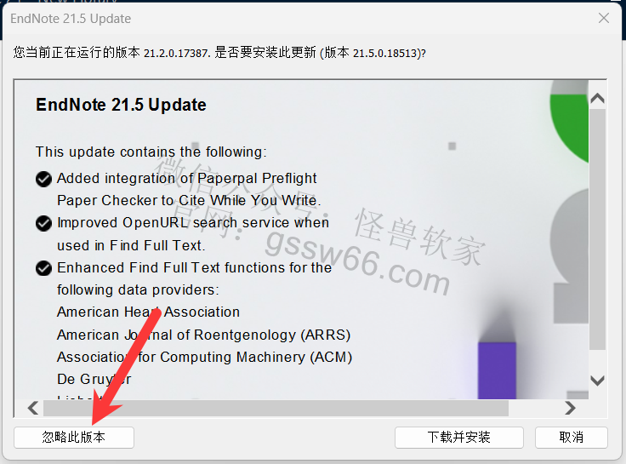Screen dimensions: 626x464
Task: Click the up arrow of the vertical scrollbar
Action: click(x=597, y=98)
